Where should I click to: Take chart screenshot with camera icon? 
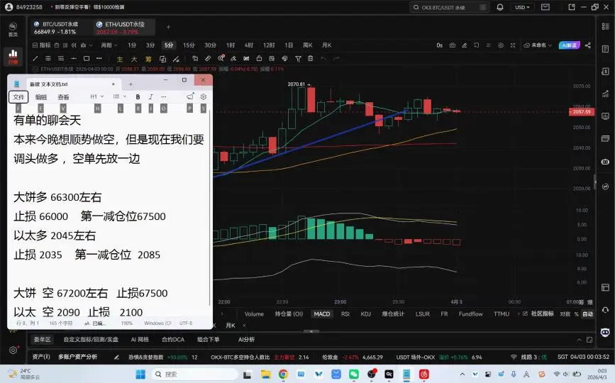click(453, 45)
